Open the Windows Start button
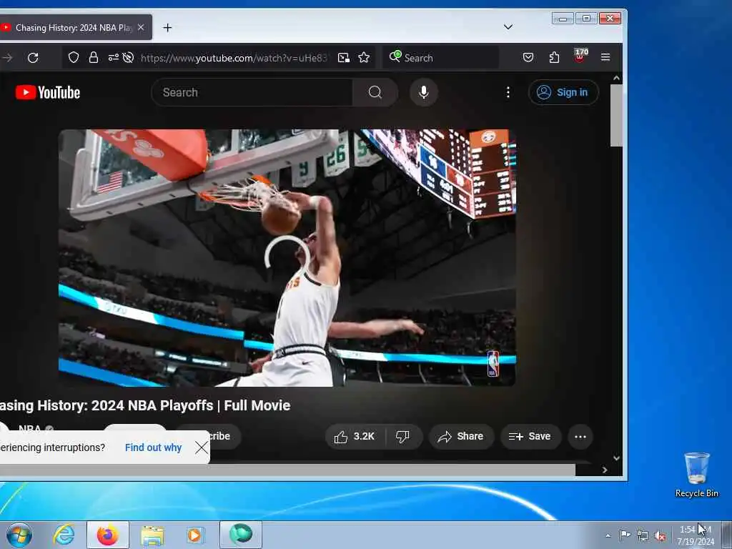The height and width of the screenshot is (549, 732). coord(19,535)
